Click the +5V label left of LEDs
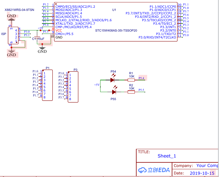 pos(97,85)
